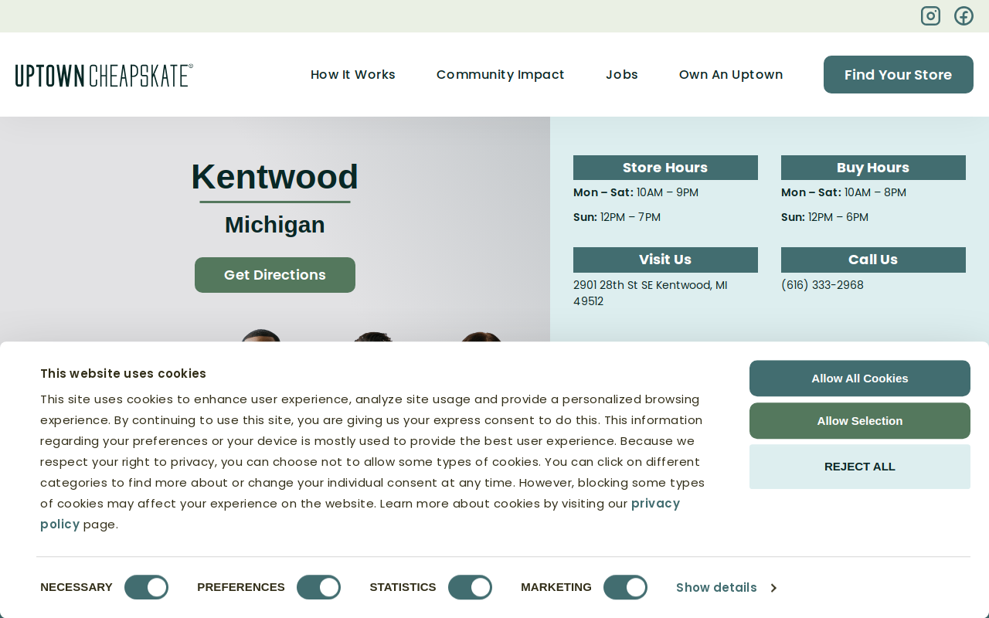Screen dimensions: 989x618
Task: Click Store Hours Mon – Sat 10AM – 9PM
Action: [636, 192]
